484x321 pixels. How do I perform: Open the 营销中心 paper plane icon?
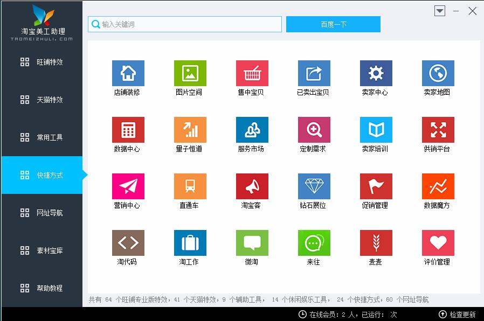[128, 186]
